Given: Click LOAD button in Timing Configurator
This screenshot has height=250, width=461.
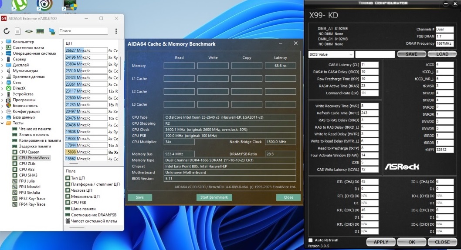Looking at the screenshot, I should tap(442, 54).
